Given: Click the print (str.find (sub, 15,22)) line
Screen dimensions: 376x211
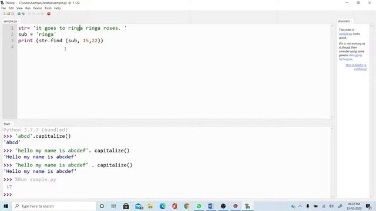Looking at the screenshot, I should point(61,40).
